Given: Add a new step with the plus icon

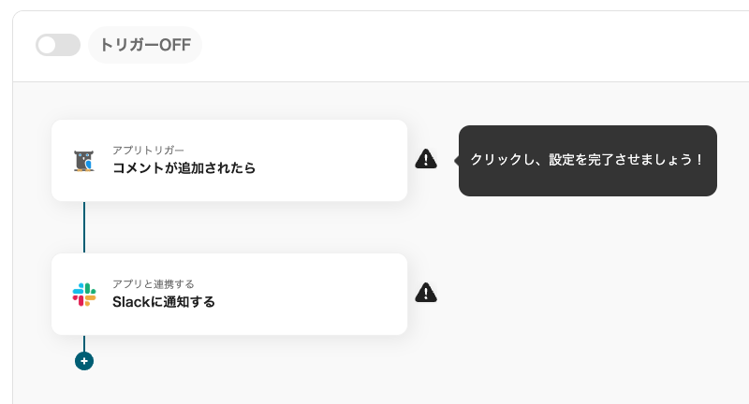Looking at the screenshot, I should [x=84, y=360].
